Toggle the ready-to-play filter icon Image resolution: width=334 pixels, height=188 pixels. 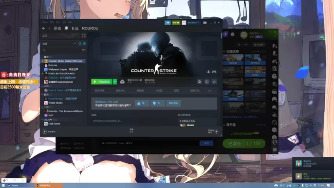pyautogui.click(x=84, y=44)
